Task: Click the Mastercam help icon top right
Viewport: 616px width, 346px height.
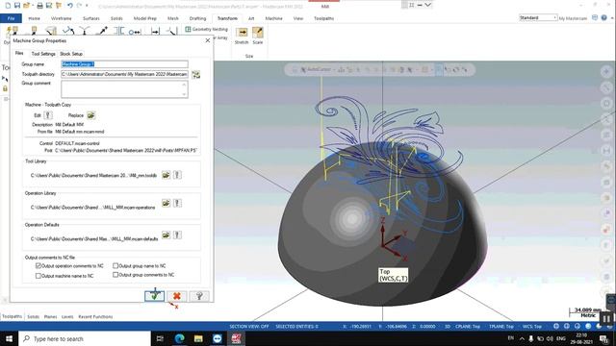Action: point(603,18)
